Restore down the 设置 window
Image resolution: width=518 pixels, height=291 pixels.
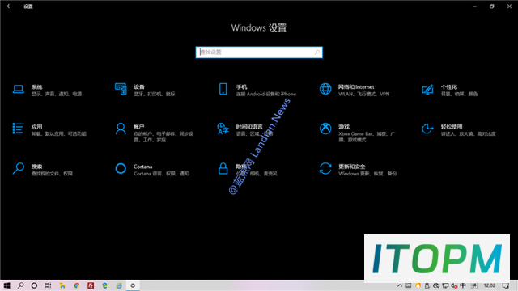click(492, 6)
